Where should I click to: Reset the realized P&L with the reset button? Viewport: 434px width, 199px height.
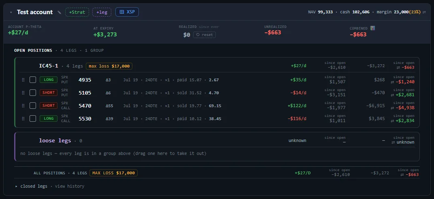point(204,35)
